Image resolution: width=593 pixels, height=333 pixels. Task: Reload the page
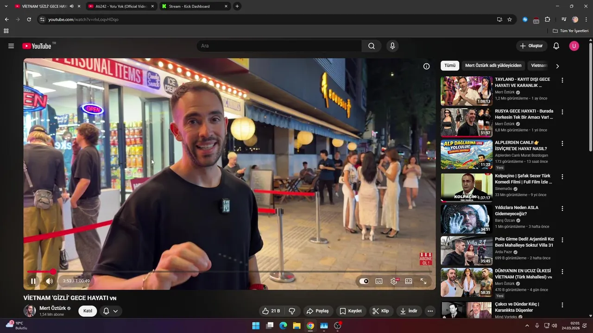[29, 19]
